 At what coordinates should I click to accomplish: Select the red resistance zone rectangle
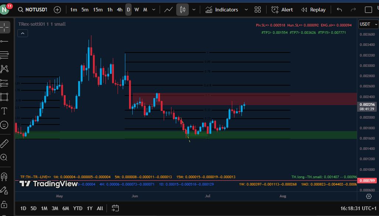click(244, 99)
